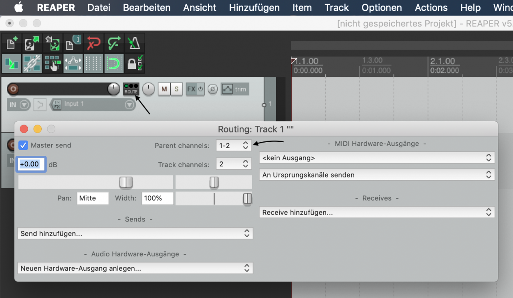Toggle the locking padlock icon
The width and height of the screenshot is (513, 298).
pos(134,64)
